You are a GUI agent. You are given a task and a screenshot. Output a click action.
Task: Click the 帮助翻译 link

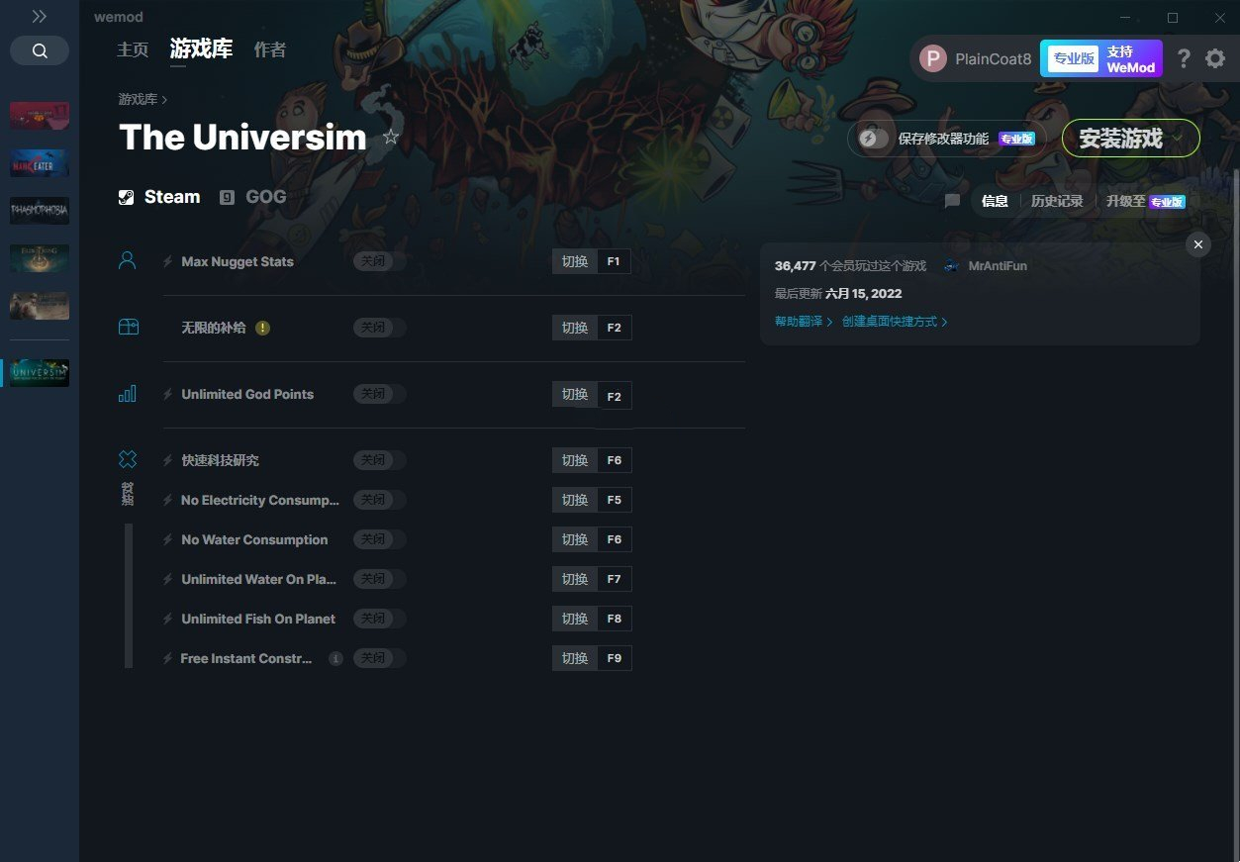804,322
